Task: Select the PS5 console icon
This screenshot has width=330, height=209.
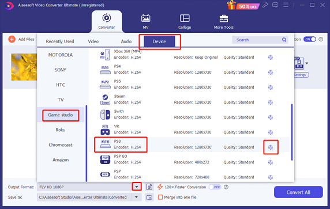Action: click(105, 85)
